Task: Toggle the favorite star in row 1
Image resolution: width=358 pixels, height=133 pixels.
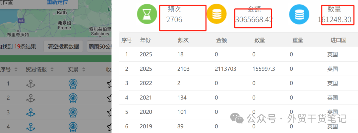Action: click(109, 84)
